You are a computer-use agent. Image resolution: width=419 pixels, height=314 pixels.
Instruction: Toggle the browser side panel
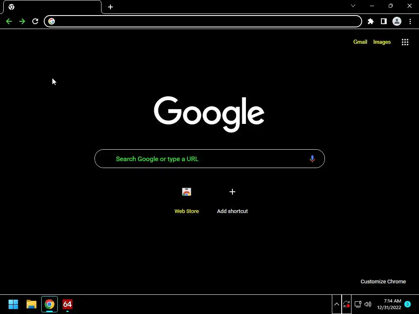pyautogui.click(x=384, y=21)
